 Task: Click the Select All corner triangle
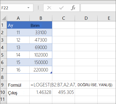(x=4, y=18)
